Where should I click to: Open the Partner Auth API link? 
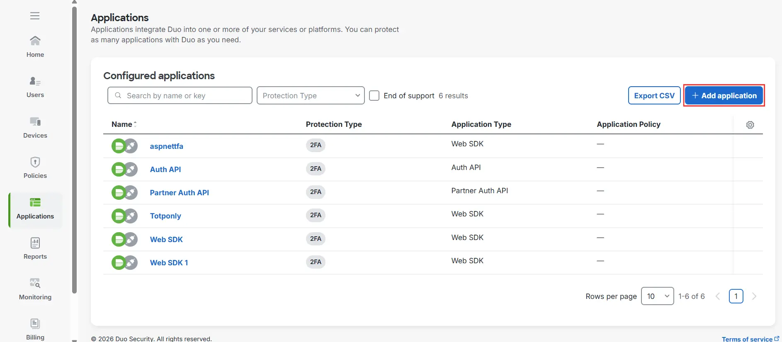[x=179, y=193]
